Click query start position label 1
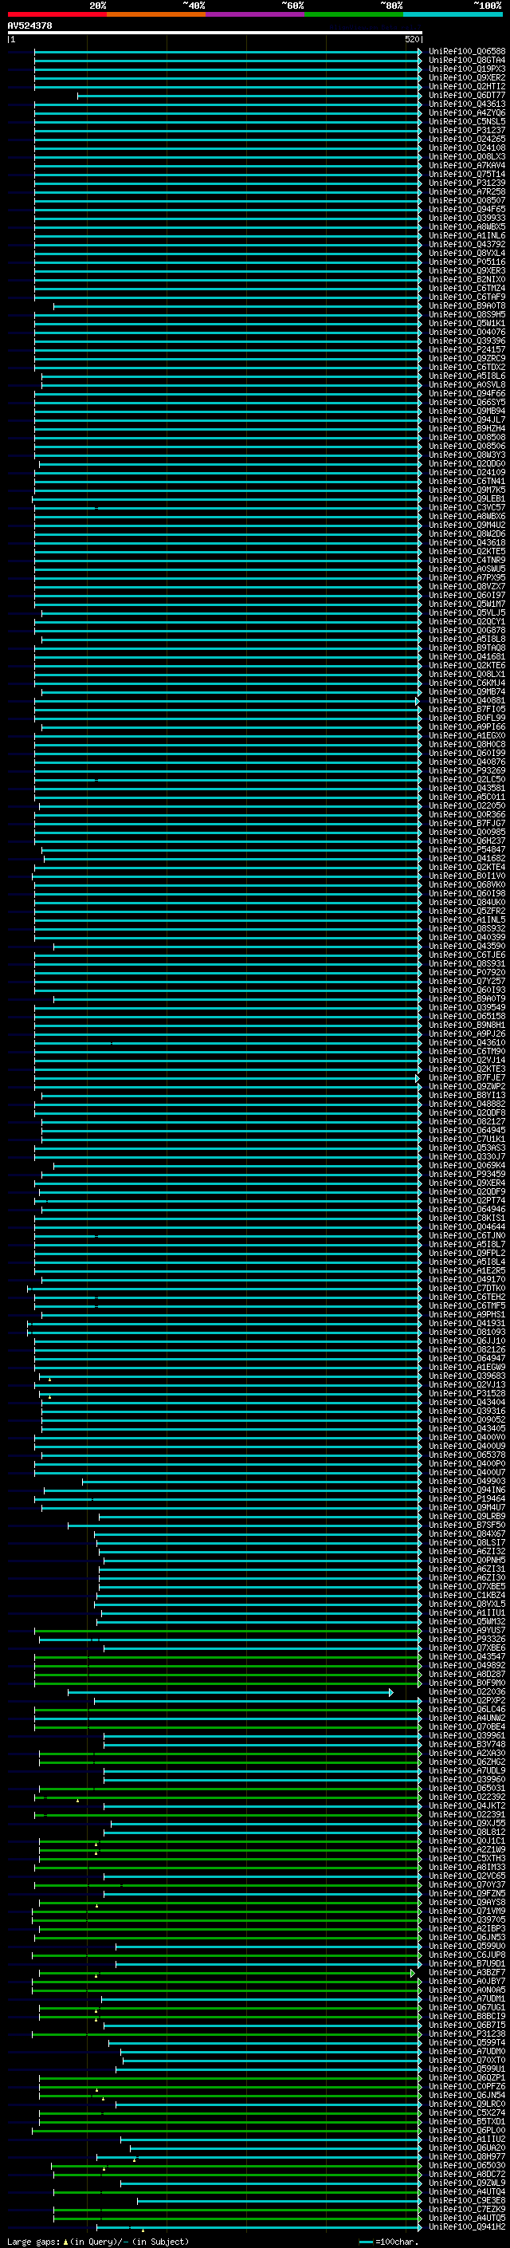 (12, 39)
